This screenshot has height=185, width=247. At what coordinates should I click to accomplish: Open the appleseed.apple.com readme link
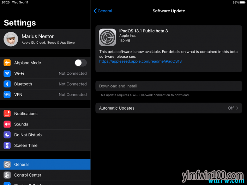pyautogui.click(x=140, y=61)
